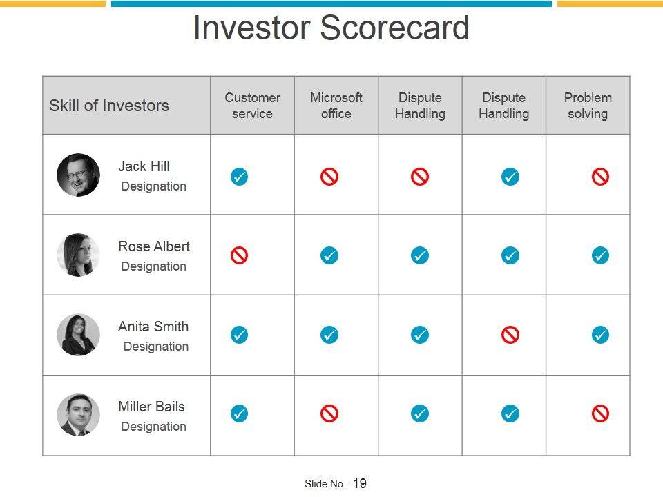Click the Customer service column header
The width and height of the screenshot is (663, 497).
pos(252,106)
